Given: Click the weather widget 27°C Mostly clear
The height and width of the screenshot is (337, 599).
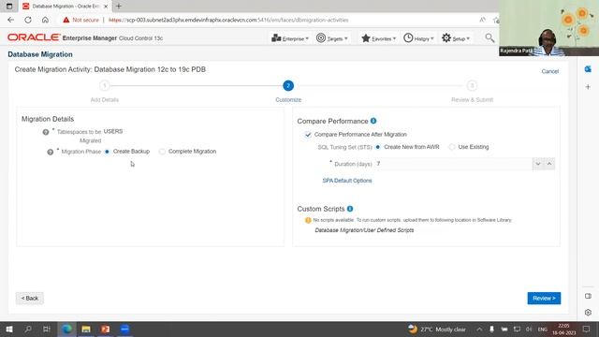Looking at the screenshot, I should pos(437,329).
